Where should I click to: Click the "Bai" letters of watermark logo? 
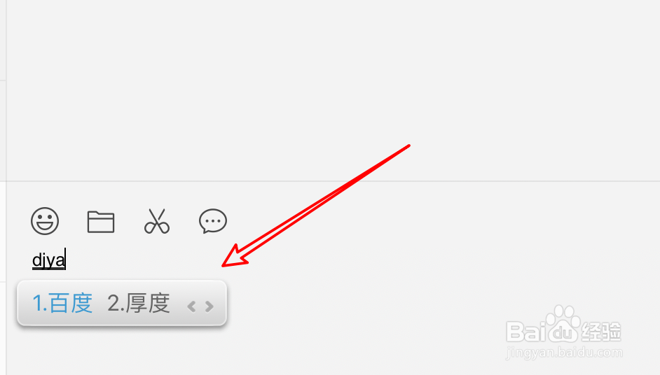524,331
